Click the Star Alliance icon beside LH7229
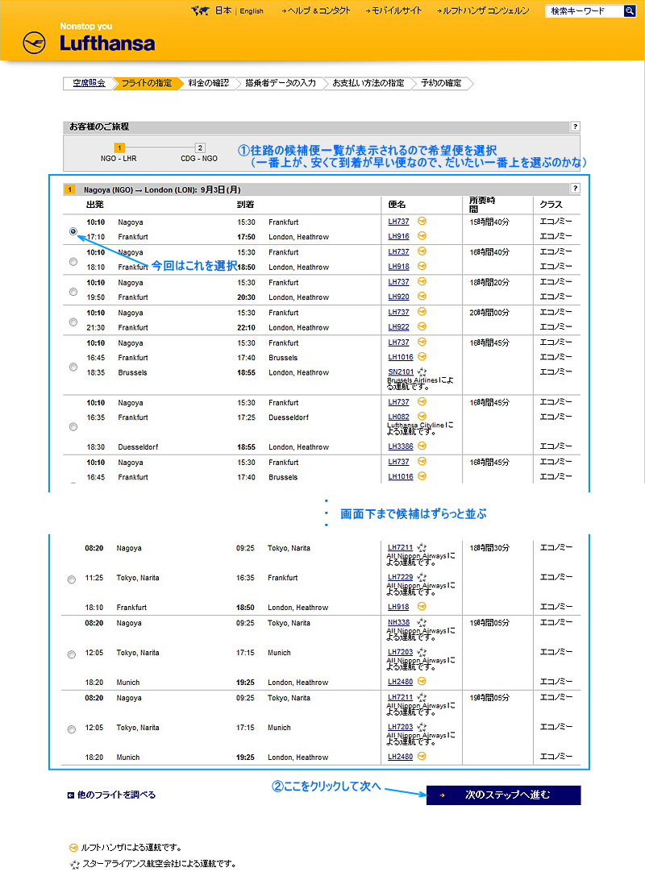 point(422,577)
